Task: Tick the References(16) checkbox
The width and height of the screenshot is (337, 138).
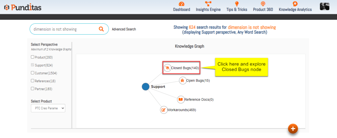Action: coord(33,81)
